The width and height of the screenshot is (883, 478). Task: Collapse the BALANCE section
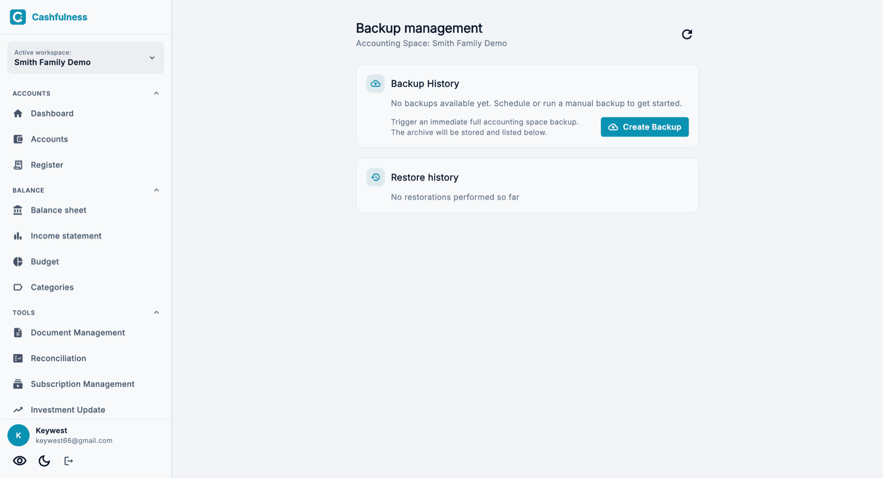coord(157,190)
